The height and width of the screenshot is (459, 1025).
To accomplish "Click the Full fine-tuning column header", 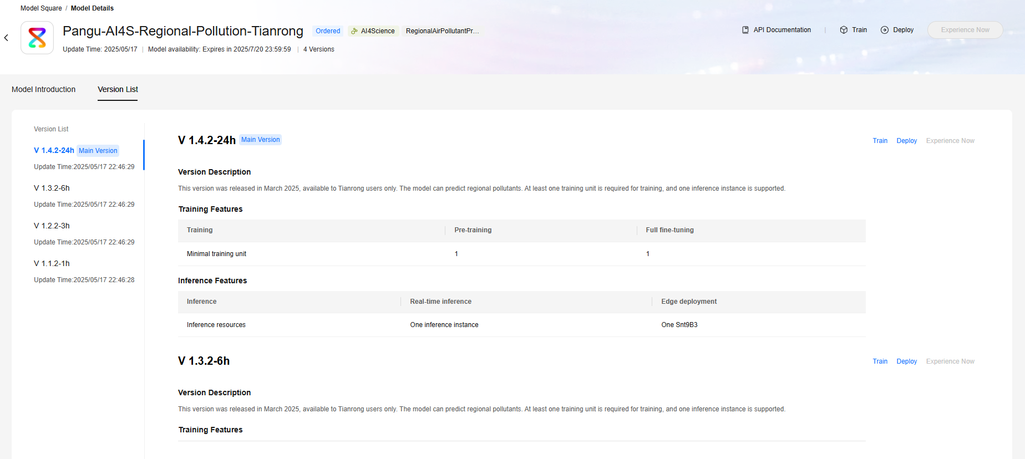I will pos(669,230).
